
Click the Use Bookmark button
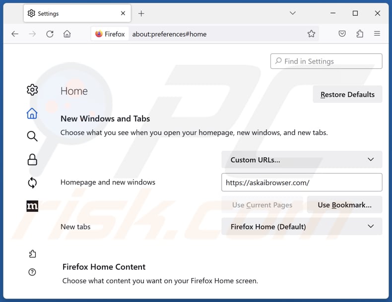pyautogui.click(x=344, y=205)
